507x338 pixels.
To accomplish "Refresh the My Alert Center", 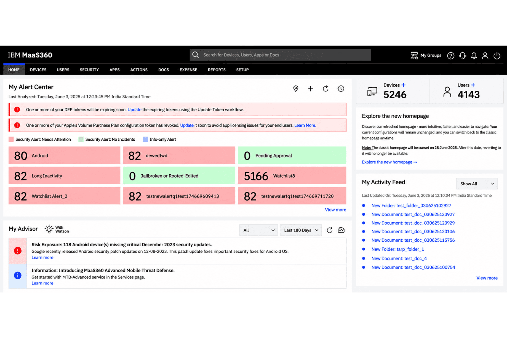I will pyautogui.click(x=325, y=89).
